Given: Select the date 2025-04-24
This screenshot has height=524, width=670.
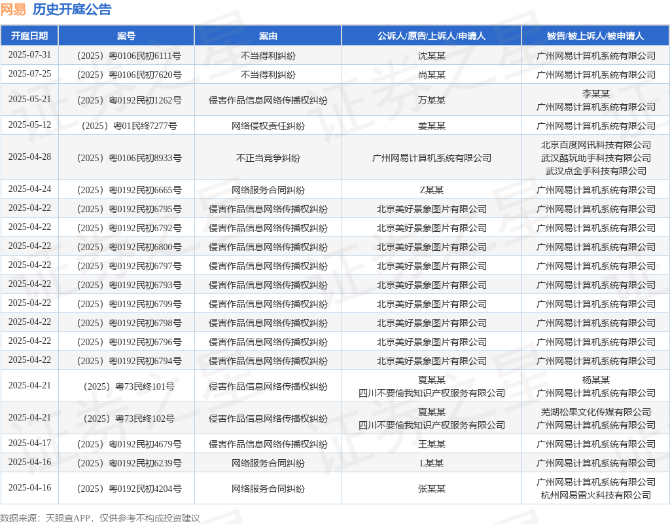Looking at the screenshot, I should point(29,189).
